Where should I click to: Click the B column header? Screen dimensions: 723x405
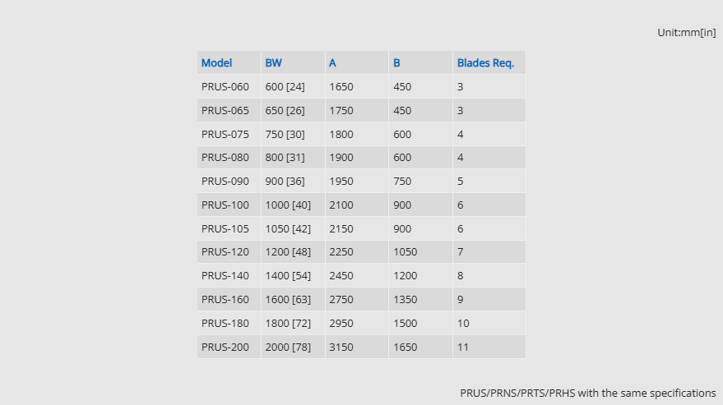[396, 62]
